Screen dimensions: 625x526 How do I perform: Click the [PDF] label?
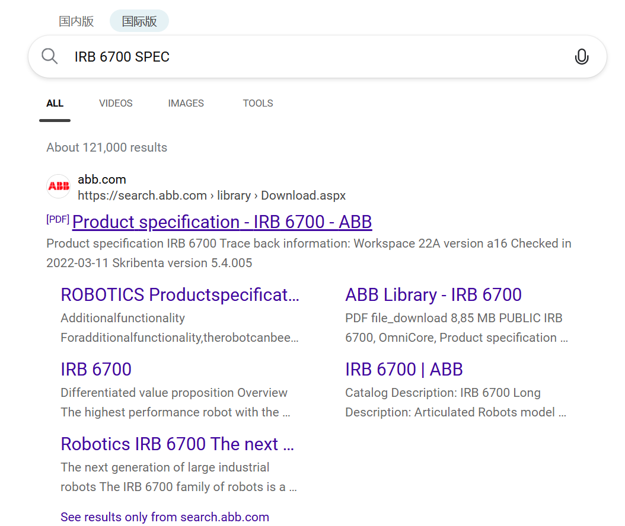[58, 219]
